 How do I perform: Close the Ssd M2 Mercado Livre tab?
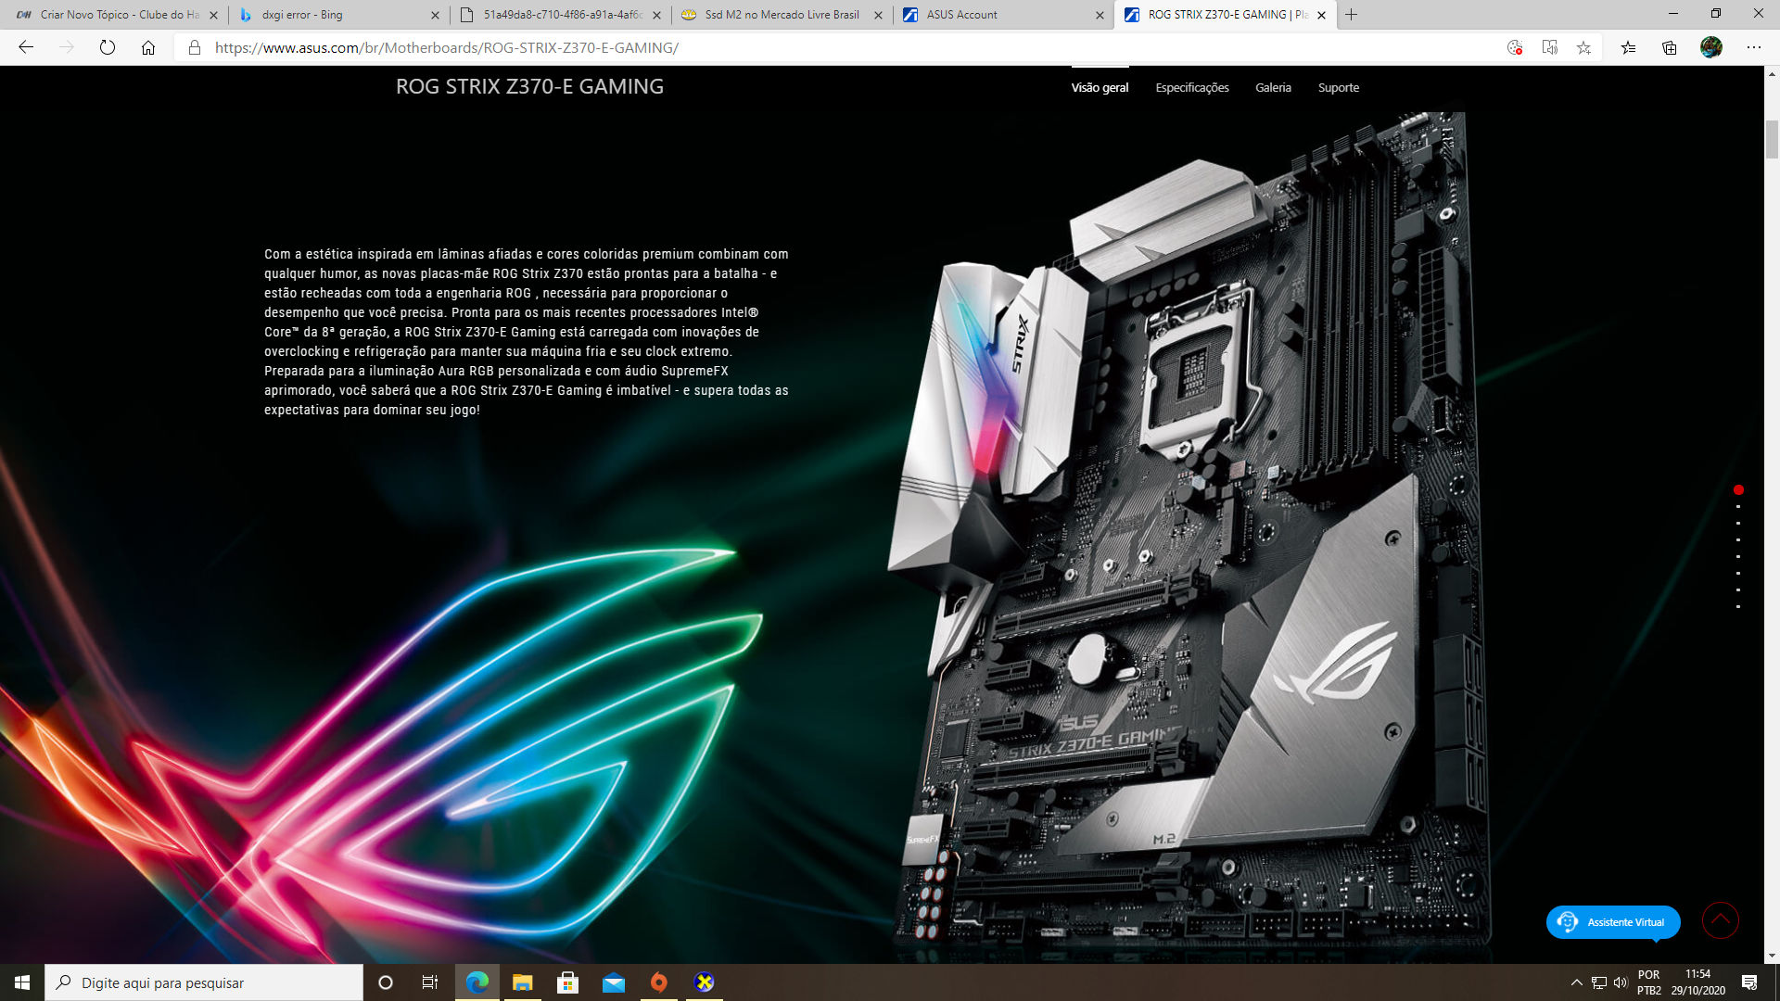point(878,15)
